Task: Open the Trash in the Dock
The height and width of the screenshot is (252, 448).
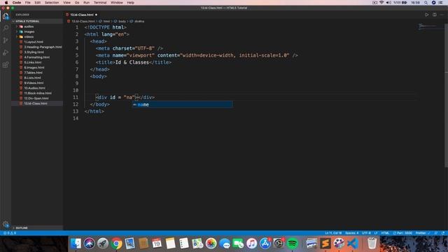Action: pyautogui.click(x=372, y=244)
